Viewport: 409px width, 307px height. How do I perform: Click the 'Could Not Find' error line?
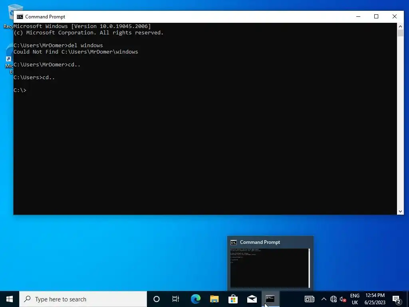(x=75, y=52)
